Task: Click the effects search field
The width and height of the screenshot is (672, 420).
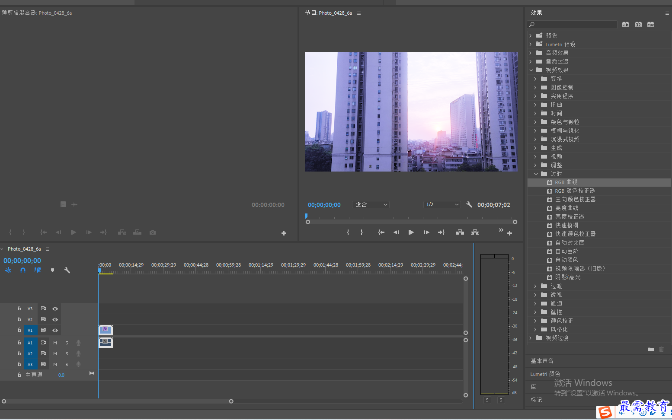Action: [x=573, y=25]
